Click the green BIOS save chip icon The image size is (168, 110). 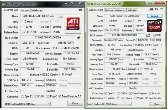tap(79, 37)
